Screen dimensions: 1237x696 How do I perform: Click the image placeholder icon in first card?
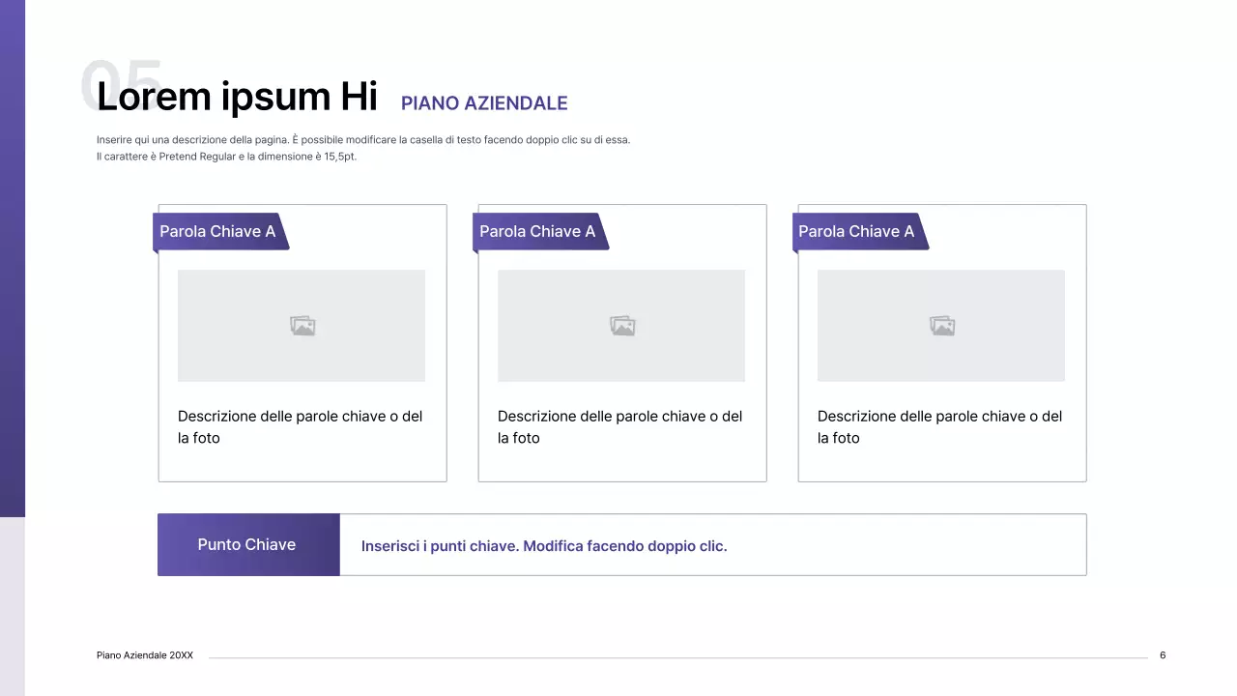(x=302, y=326)
